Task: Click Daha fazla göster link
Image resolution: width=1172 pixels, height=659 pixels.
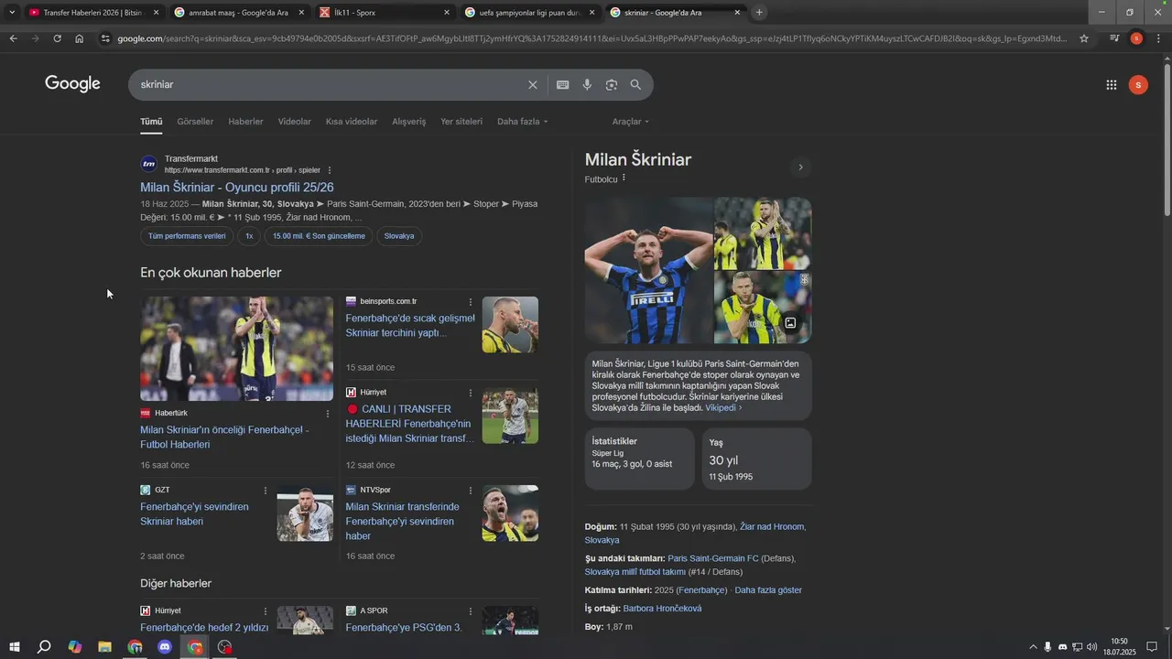Action: pos(768,590)
